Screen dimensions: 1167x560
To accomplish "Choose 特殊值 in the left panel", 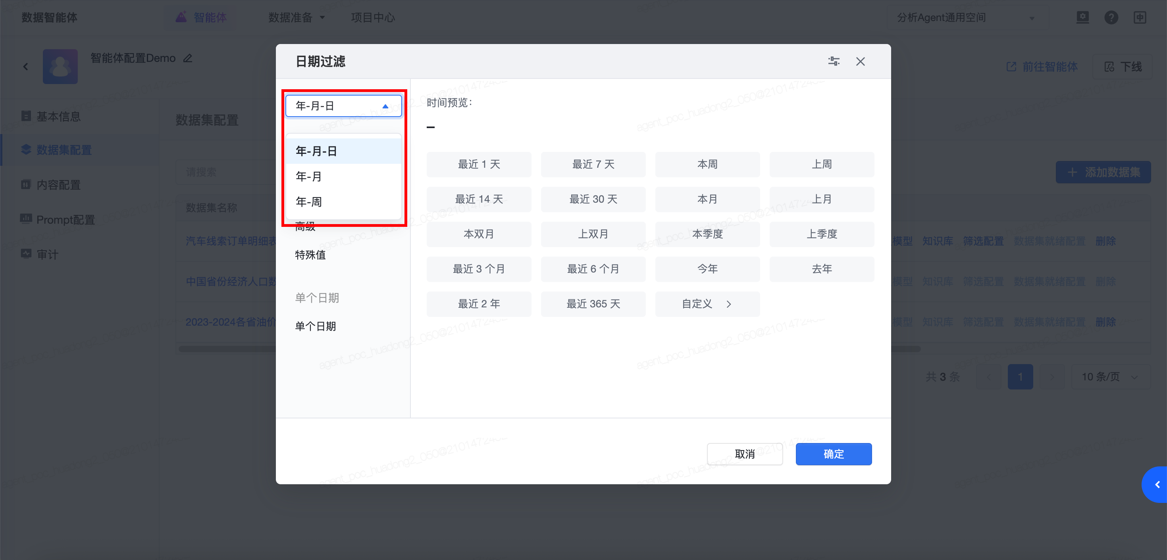I will point(310,255).
